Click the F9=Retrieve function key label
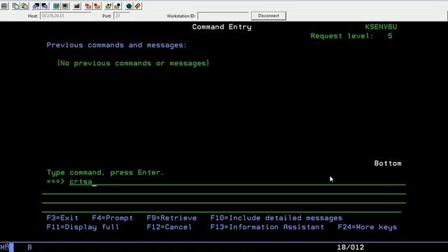This screenshot has height=252, width=448. click(x=171, y=218)
